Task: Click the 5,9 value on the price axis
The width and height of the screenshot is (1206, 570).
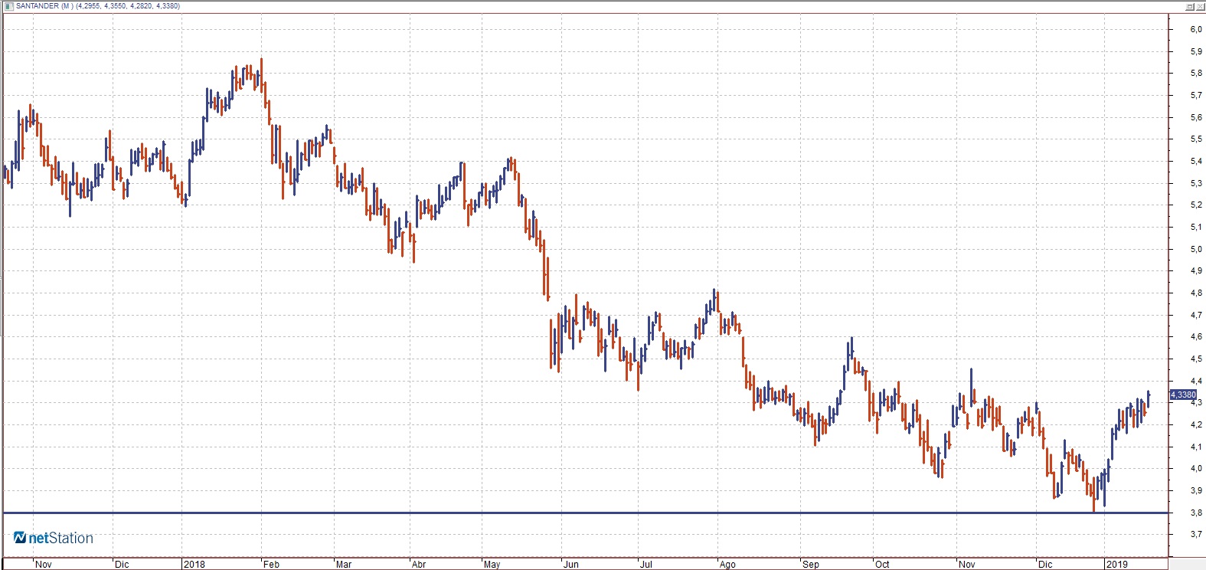Action: coord(1196,52)
